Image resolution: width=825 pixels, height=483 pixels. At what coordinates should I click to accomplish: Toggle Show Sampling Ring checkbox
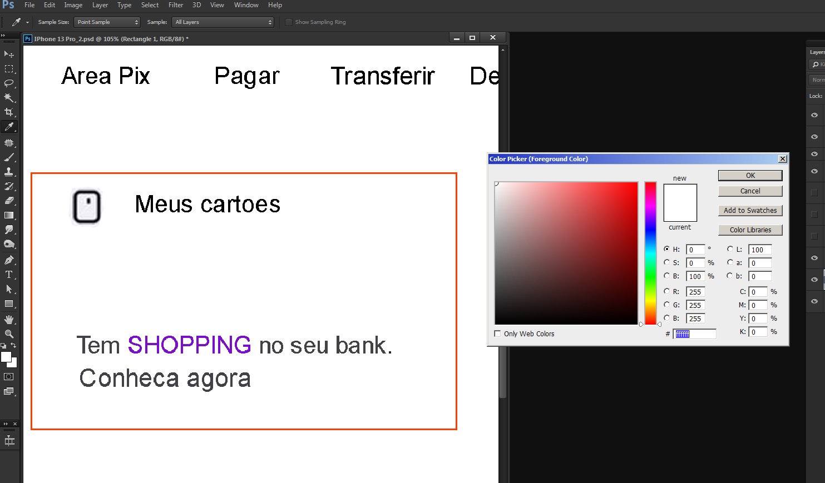[x=289, y=22]
